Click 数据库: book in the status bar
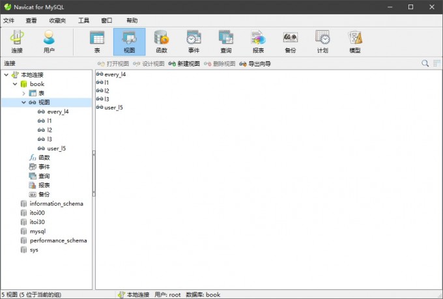 tap(203, 294)
